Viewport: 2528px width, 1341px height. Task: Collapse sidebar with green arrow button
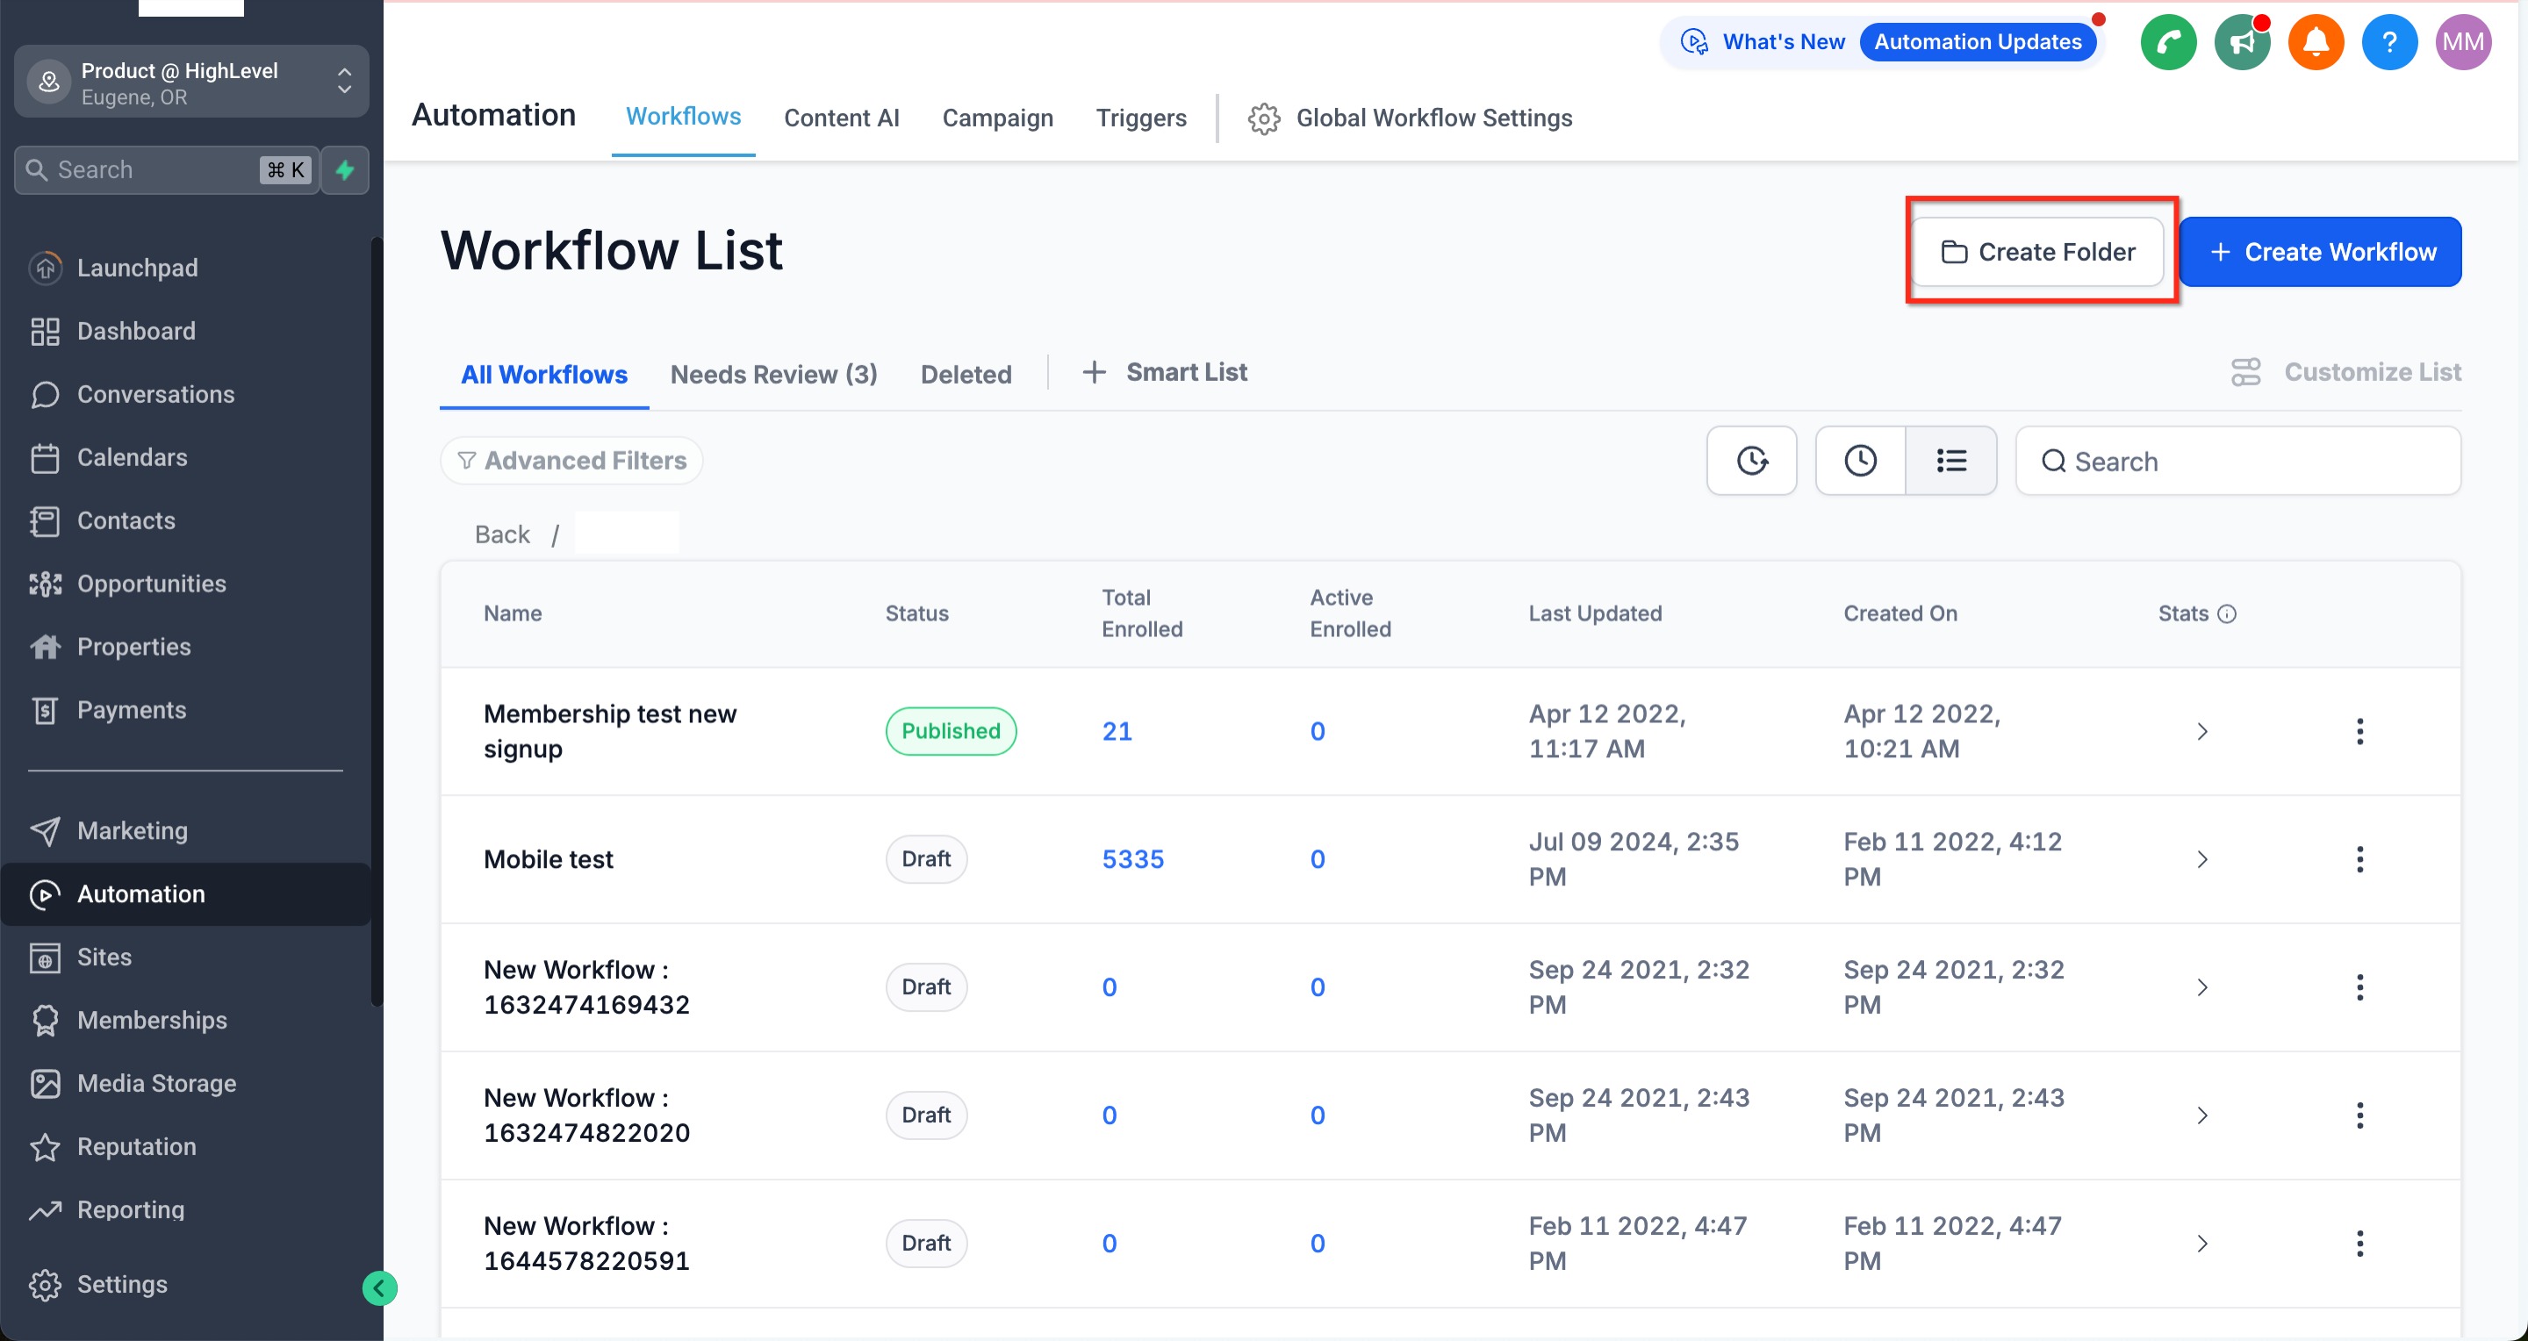[380, 1287]
